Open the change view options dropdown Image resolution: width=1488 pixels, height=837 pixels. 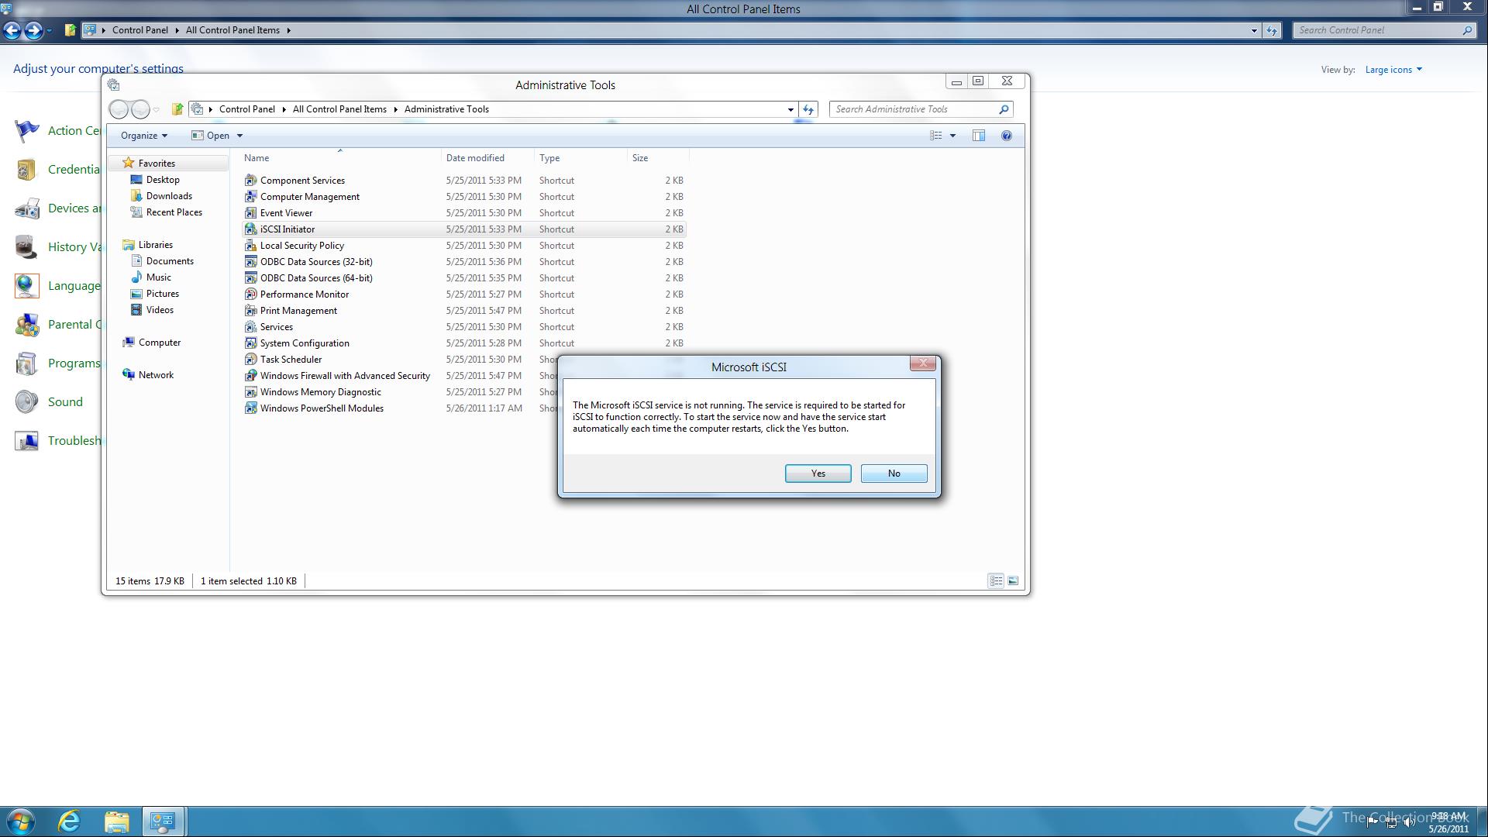(x=952, y=136)
